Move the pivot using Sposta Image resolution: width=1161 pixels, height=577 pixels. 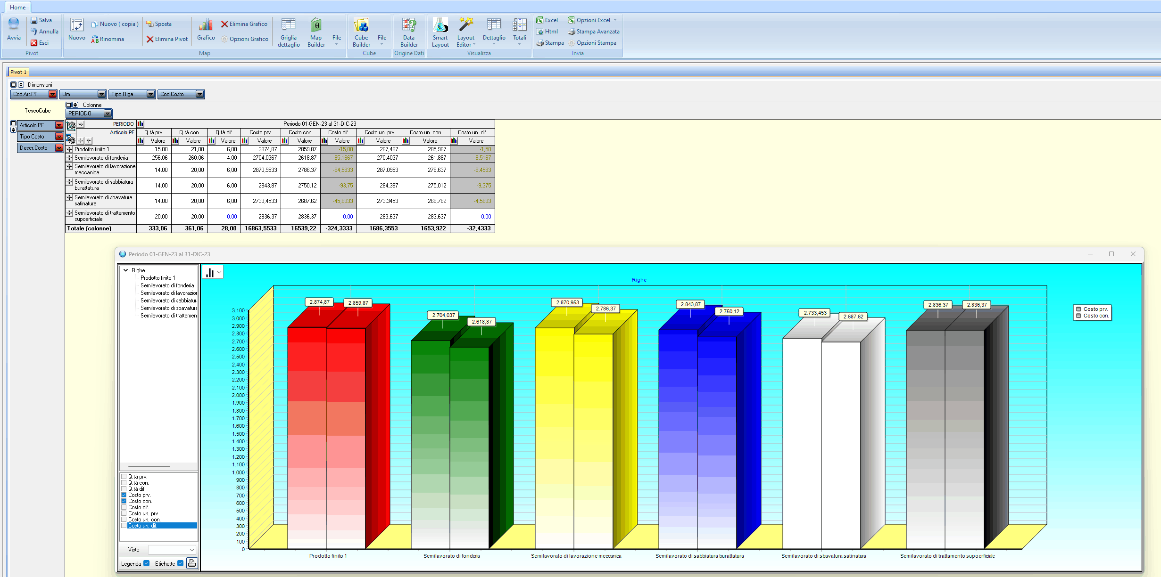pyautogui.click(x=159, y=24)
